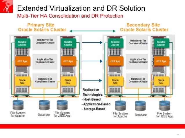Click the blue replication arrow at the application tier
185x138 pixels.
92,61
